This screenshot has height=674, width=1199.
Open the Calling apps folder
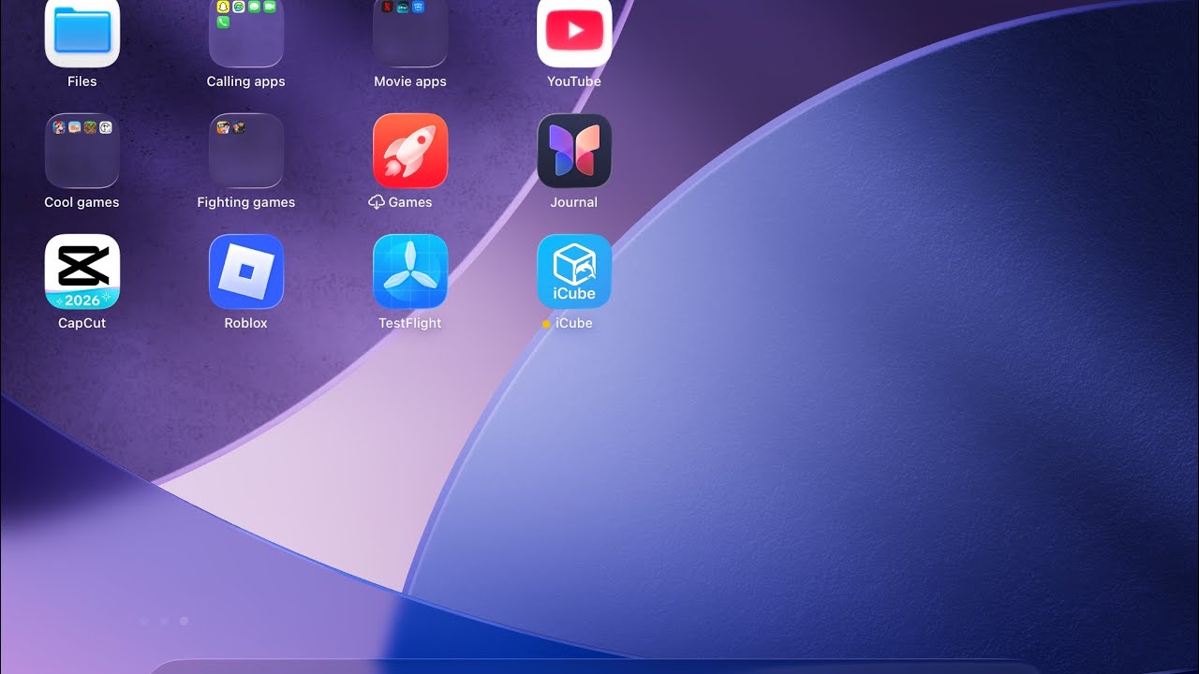(246, 33)
